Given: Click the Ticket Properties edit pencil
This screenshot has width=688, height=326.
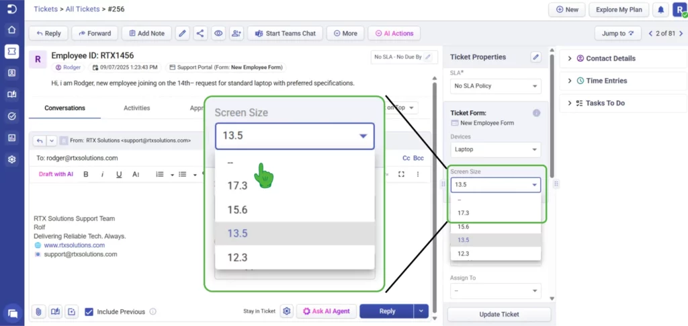Looking at the screenshot, I should (535, 57).
